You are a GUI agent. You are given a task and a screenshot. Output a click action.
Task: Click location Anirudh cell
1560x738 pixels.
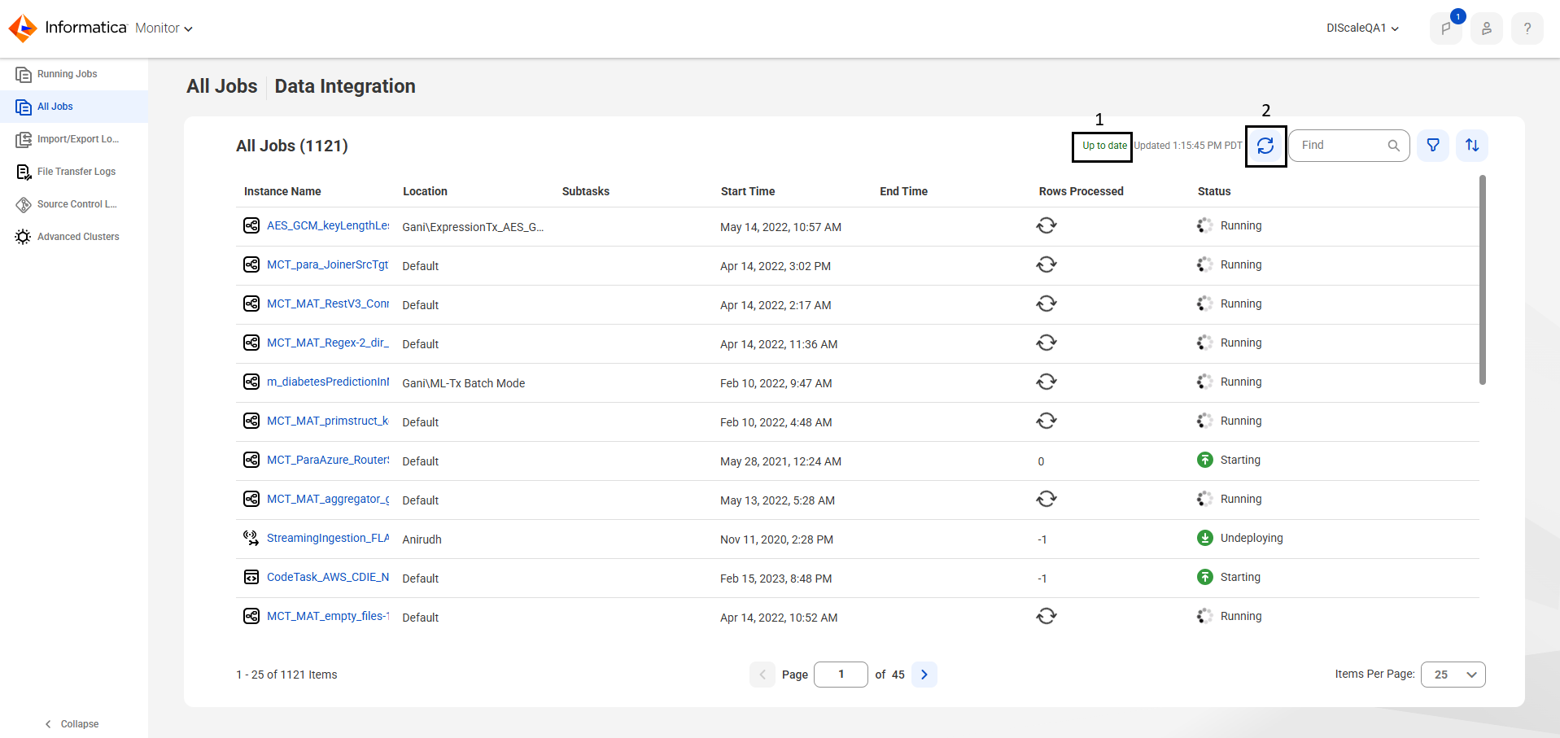pyautogui.click(x=422, y=539)
